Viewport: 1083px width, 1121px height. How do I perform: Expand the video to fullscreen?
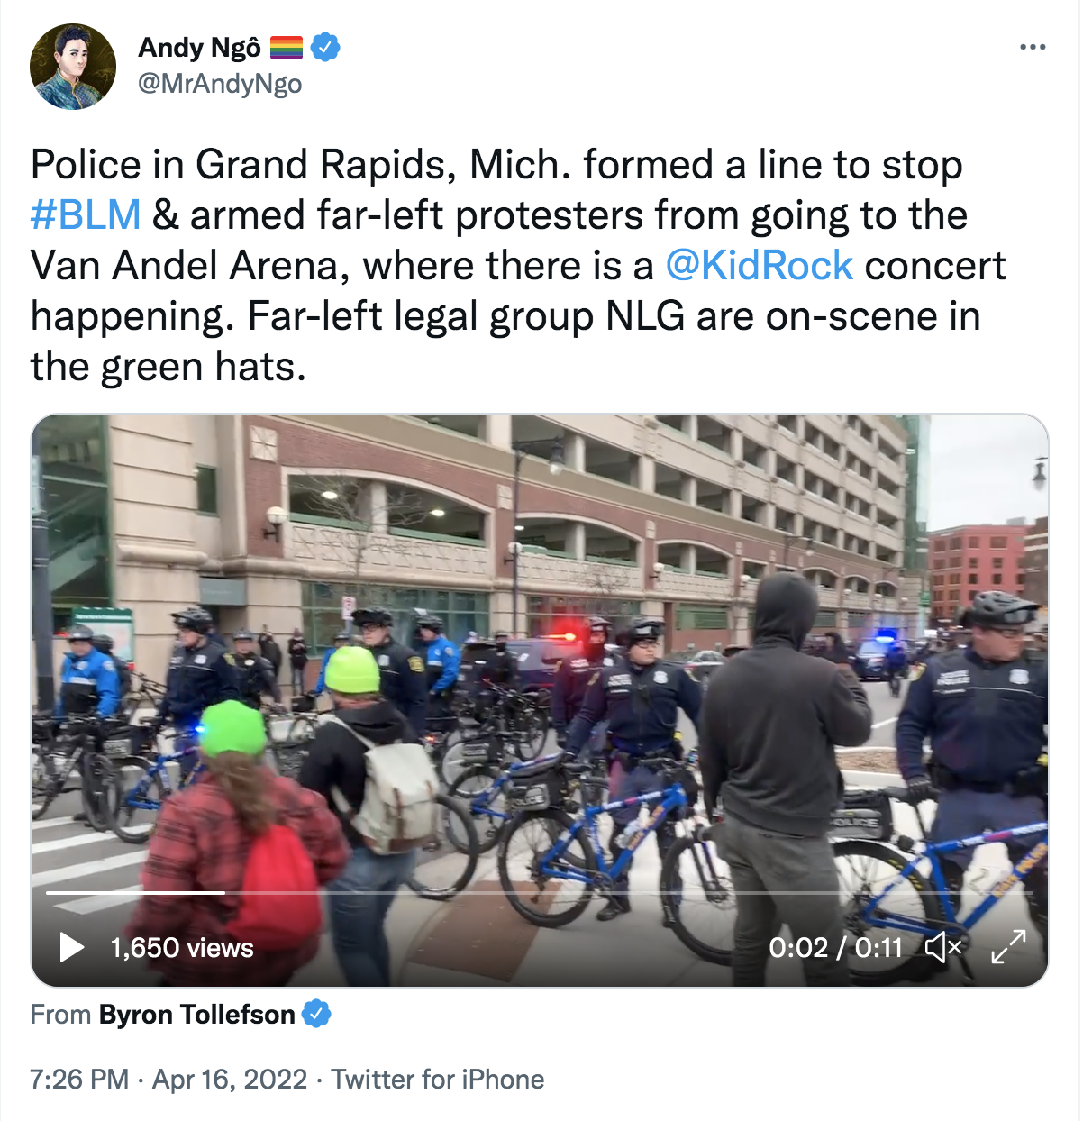[x=1008, y=947]
